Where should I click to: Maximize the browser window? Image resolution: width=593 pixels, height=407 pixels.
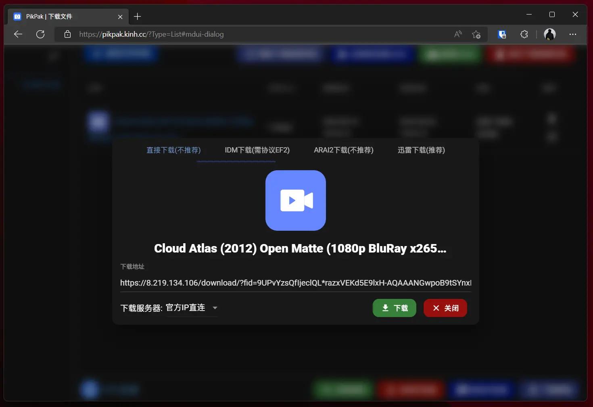[x=552, y=15]
